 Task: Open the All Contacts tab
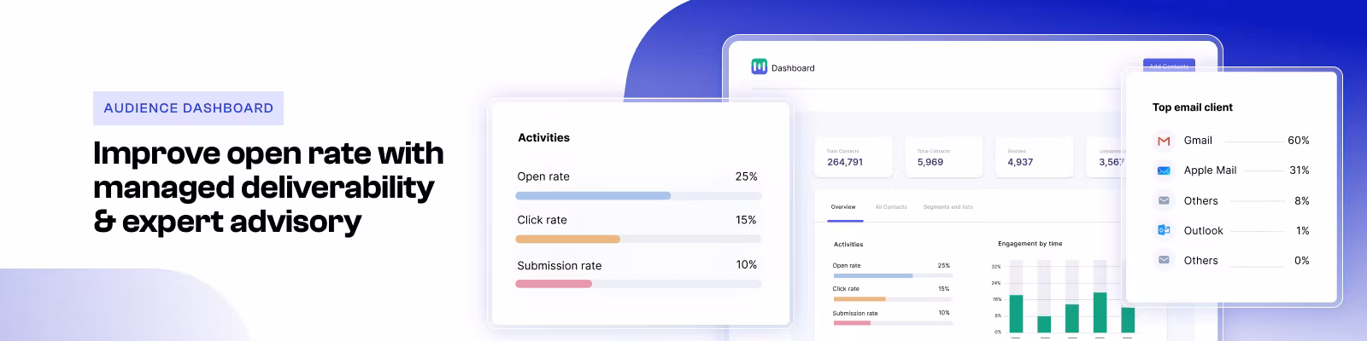coord(890,207)
